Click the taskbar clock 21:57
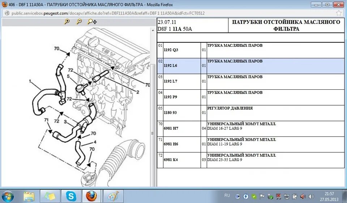This screenshot has width=347, height=203. point(329,194)
